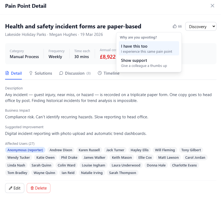This screenshot has width=221, height=197.
Task: Click the Anonymous (reporter) user chip
Action: coord(25,150)
